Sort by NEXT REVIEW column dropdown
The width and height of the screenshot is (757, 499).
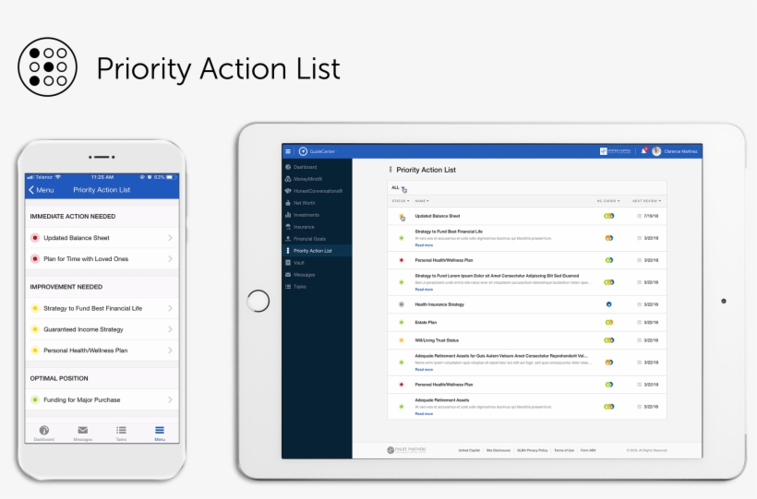(x=647, y=201)
